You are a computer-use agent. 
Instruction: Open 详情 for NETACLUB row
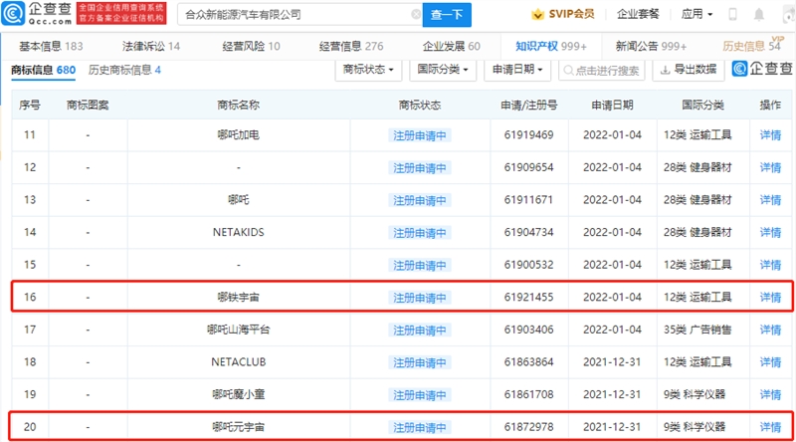770,362
